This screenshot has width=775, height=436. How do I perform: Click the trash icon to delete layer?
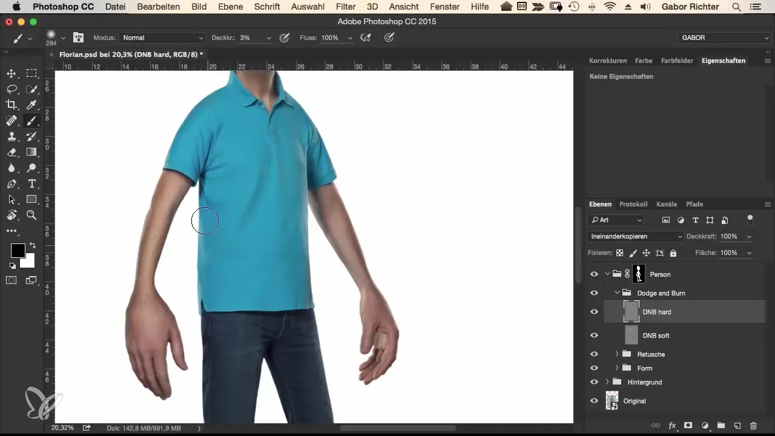tap(754, 426)
